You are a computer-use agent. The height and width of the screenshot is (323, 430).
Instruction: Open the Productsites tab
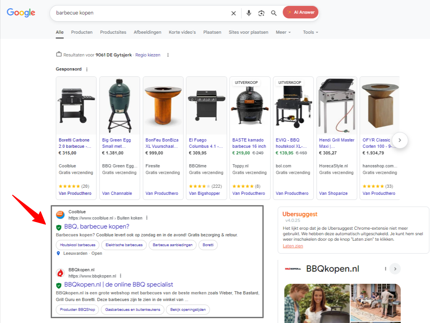[113, 32]
